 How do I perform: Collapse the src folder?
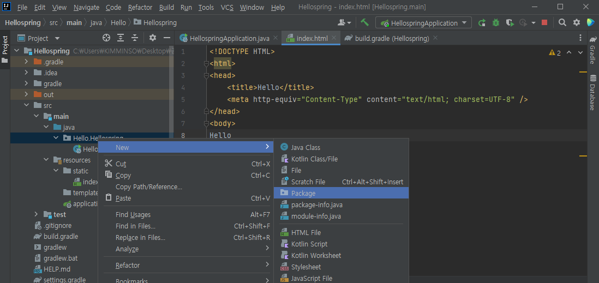(x=26, y=105)
